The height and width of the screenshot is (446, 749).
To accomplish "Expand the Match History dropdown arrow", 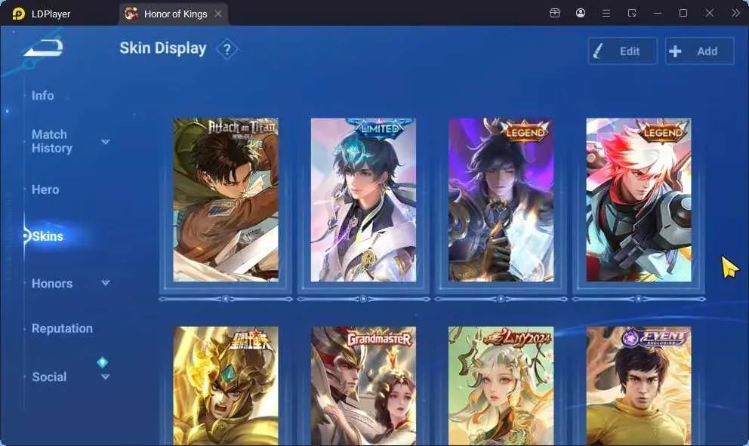I will tap(106, 142).
